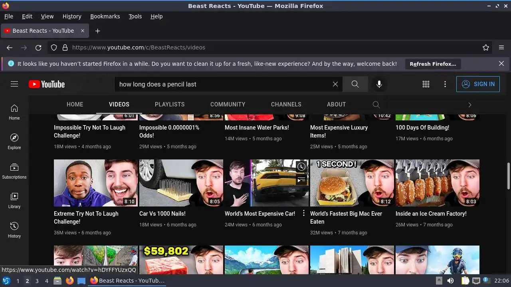Reload the page in Firefox
Image resolution: width=511 pixels, height=287 pixels.
point(38,47)
